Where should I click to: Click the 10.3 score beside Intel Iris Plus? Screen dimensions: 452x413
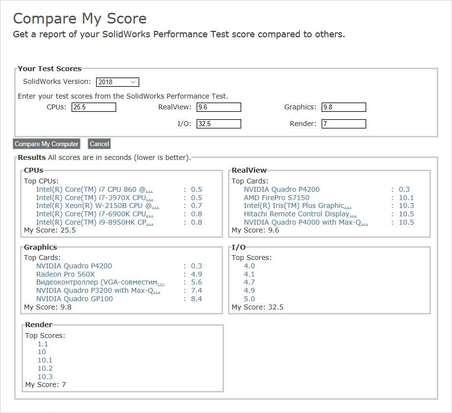click(x=406, y=206)
